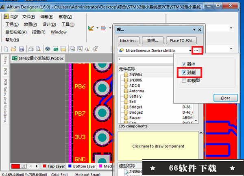Open the 自动布线(A) menu
244x176 pixels.
coord(16,32)
